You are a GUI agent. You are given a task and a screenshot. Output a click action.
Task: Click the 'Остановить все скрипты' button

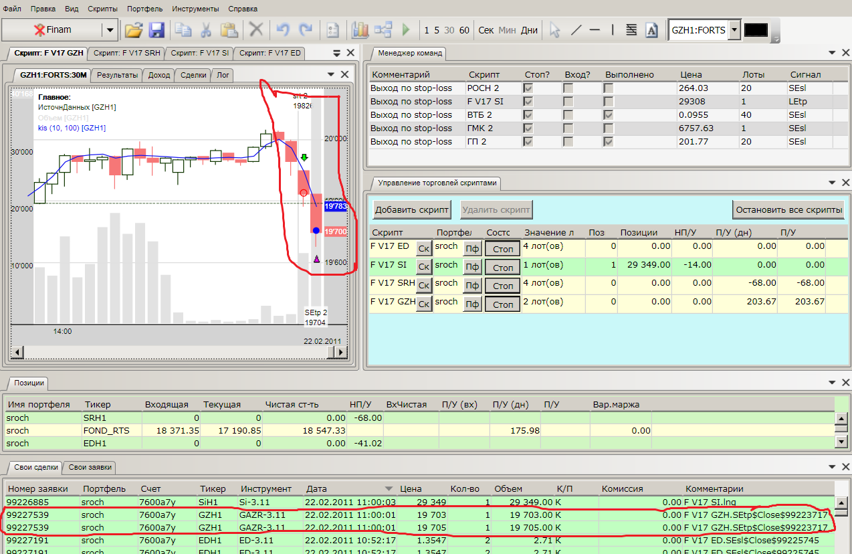coord(788,209)
